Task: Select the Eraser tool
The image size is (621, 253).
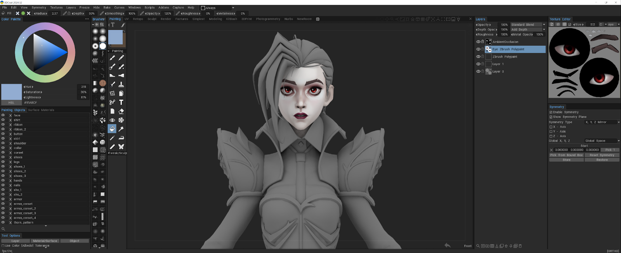Action: point(121,111)
